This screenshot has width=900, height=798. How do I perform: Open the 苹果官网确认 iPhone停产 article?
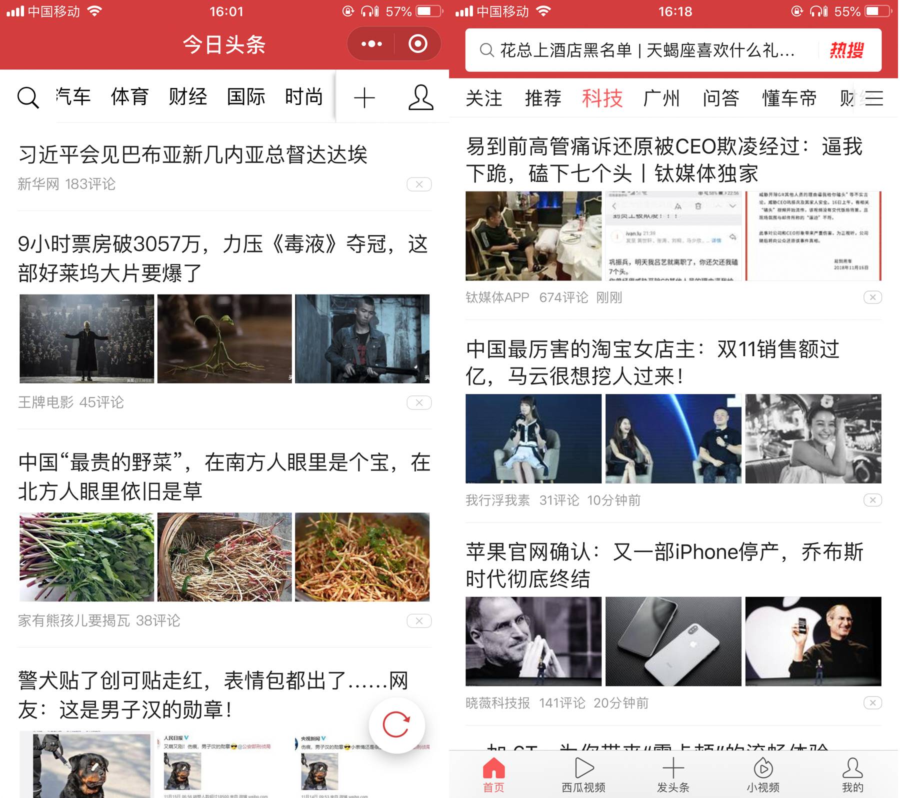(x=664, y=565)
